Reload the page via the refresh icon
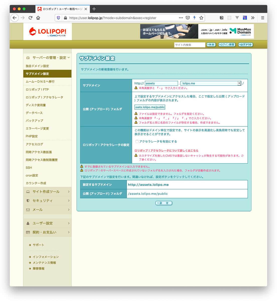The width and height of the screenshot is (277, 301). pyautogui.click(x=31, y=18)
